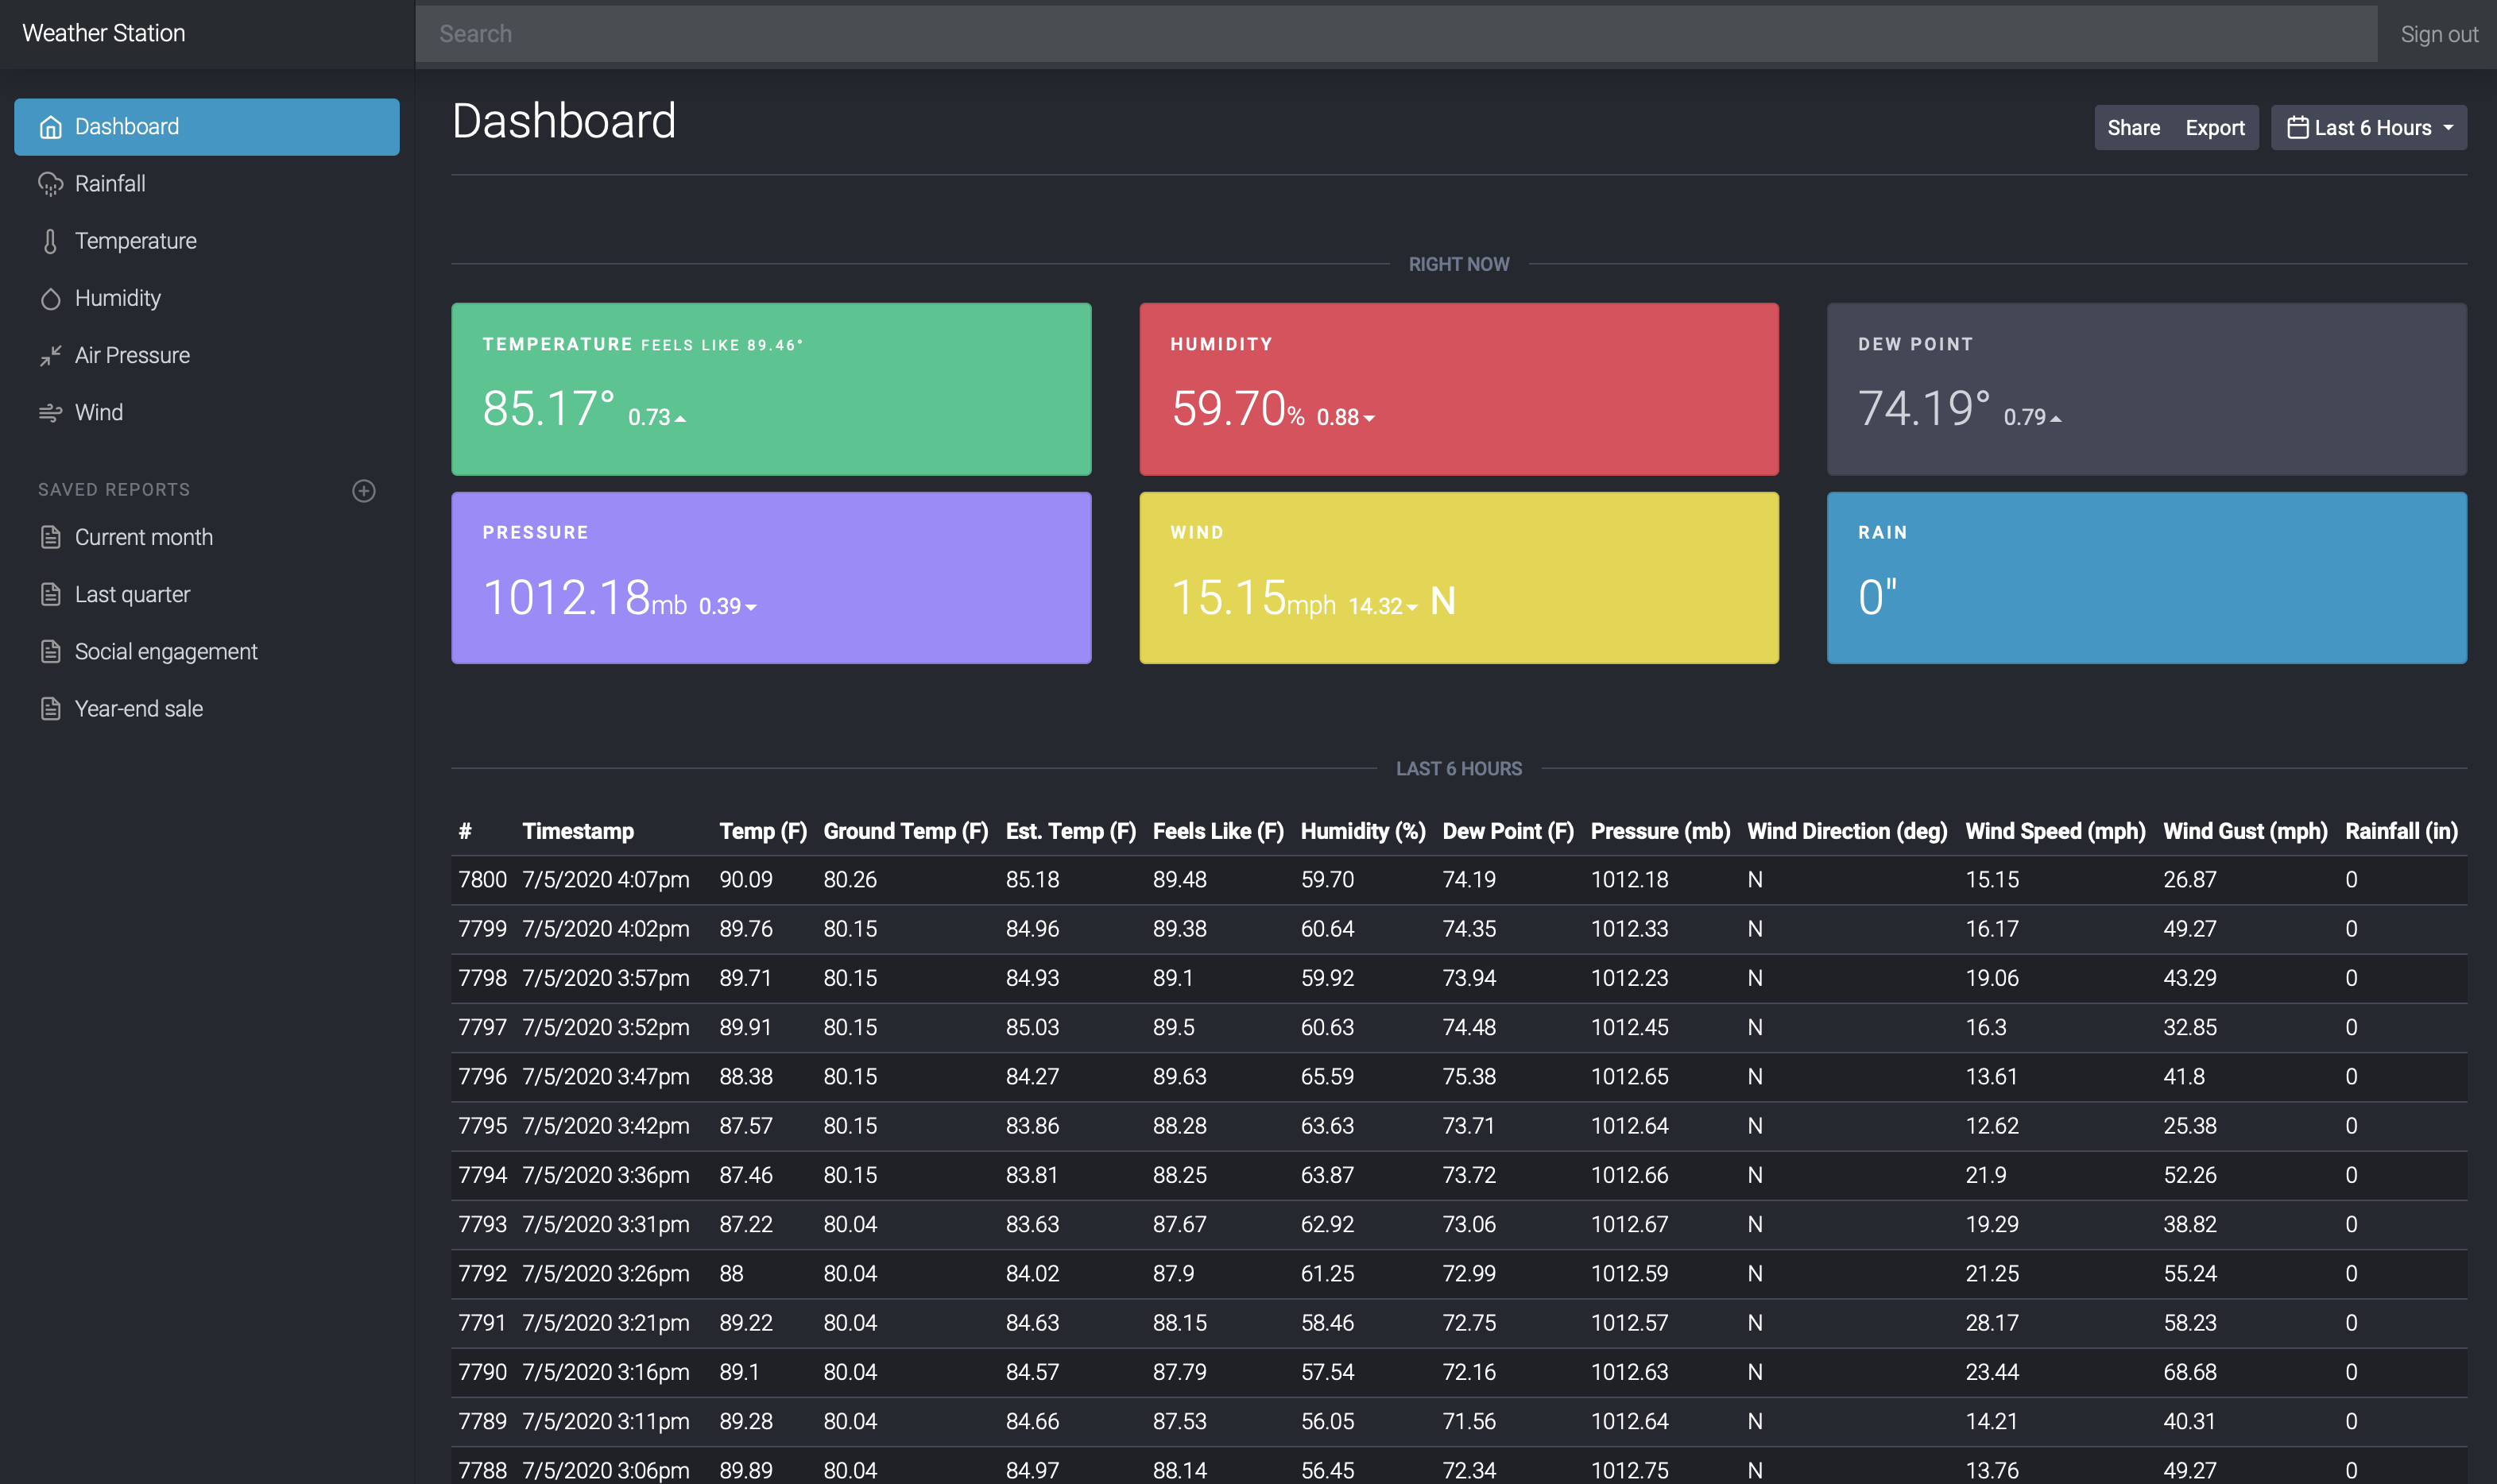Click the Current month document icon

(50, 537)
